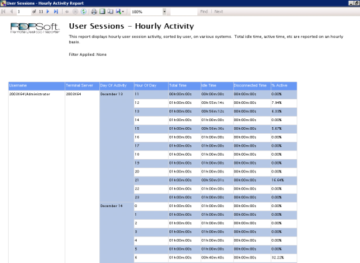This screenshot has height=263, width=360.
Task: Click the 32.22% active value
Action: click(x=277, y=258)
